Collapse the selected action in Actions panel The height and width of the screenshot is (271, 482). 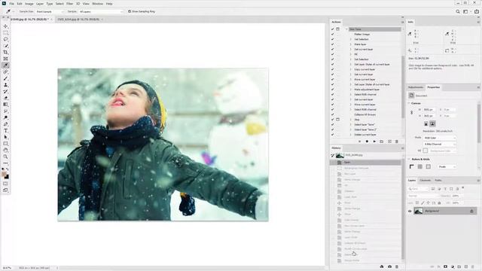[346, 29]
